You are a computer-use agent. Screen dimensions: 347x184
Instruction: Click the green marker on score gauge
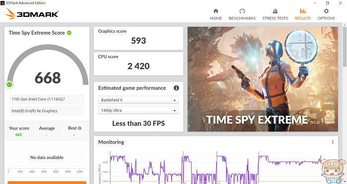point(9,85)
